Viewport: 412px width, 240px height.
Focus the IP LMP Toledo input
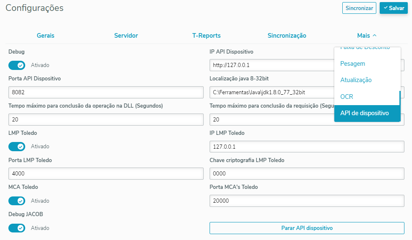click(x=307, y=147)
